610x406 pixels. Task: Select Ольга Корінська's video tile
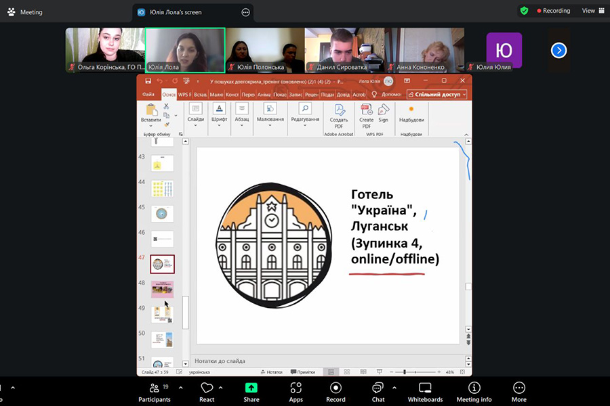click(x=105, y=50)
